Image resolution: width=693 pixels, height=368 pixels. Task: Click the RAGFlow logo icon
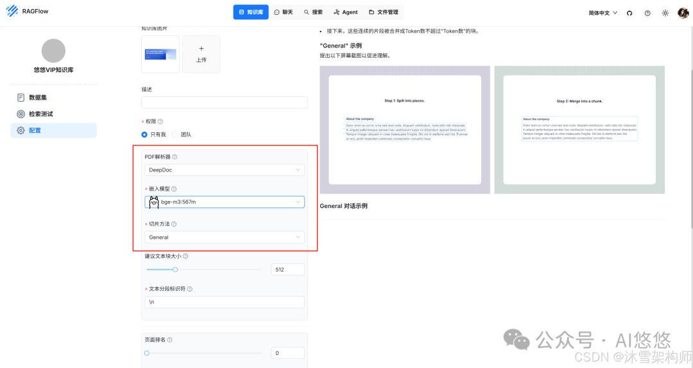[12, 11]
